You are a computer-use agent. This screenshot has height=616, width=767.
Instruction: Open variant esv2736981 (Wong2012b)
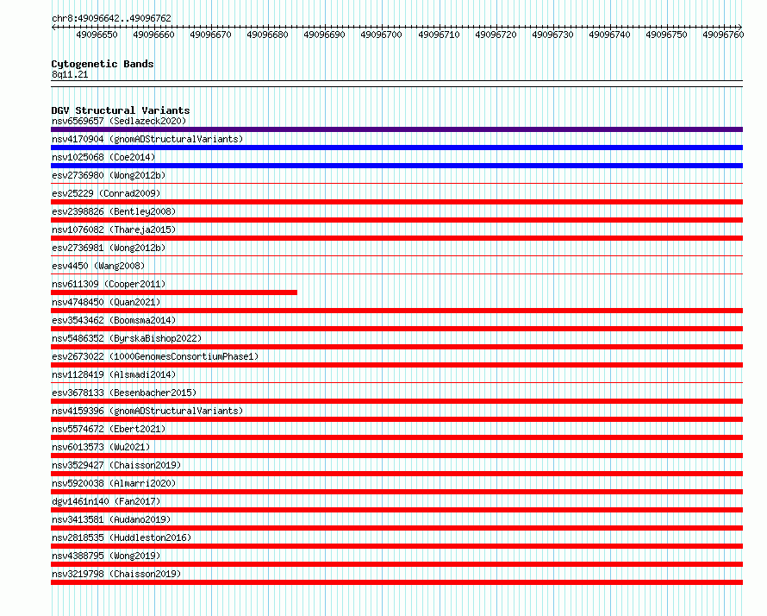(x=109, y=248)
